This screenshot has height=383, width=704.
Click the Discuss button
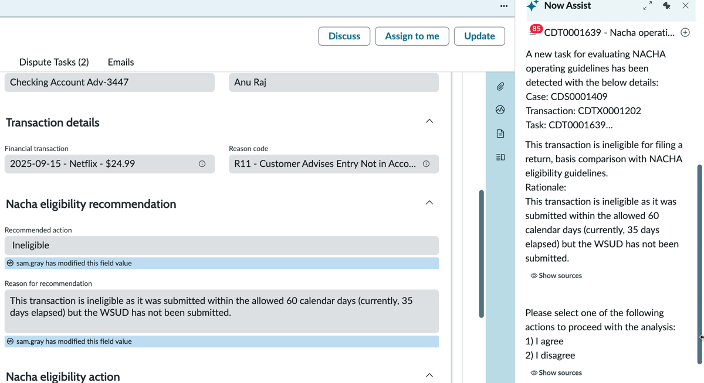tap(344, 36)
